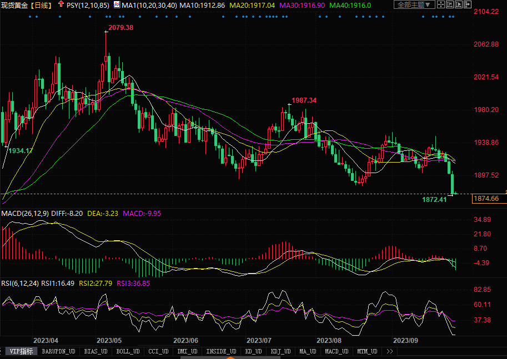Click the red up-arrow icon beside PSY indicator
Image resolution: width=507 pixels, height=359 pixels.
(60, 5)
